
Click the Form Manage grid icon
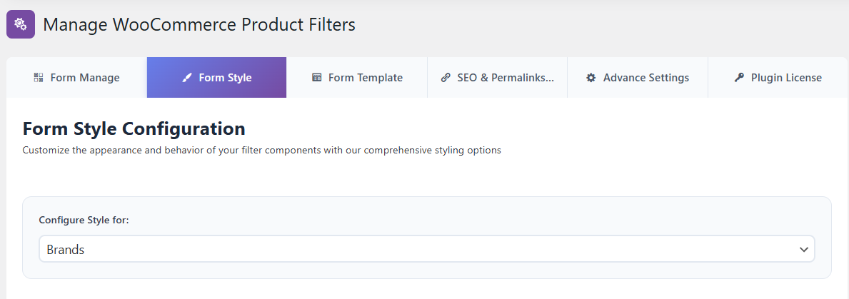pyautogui.click(x=39, y=78)
